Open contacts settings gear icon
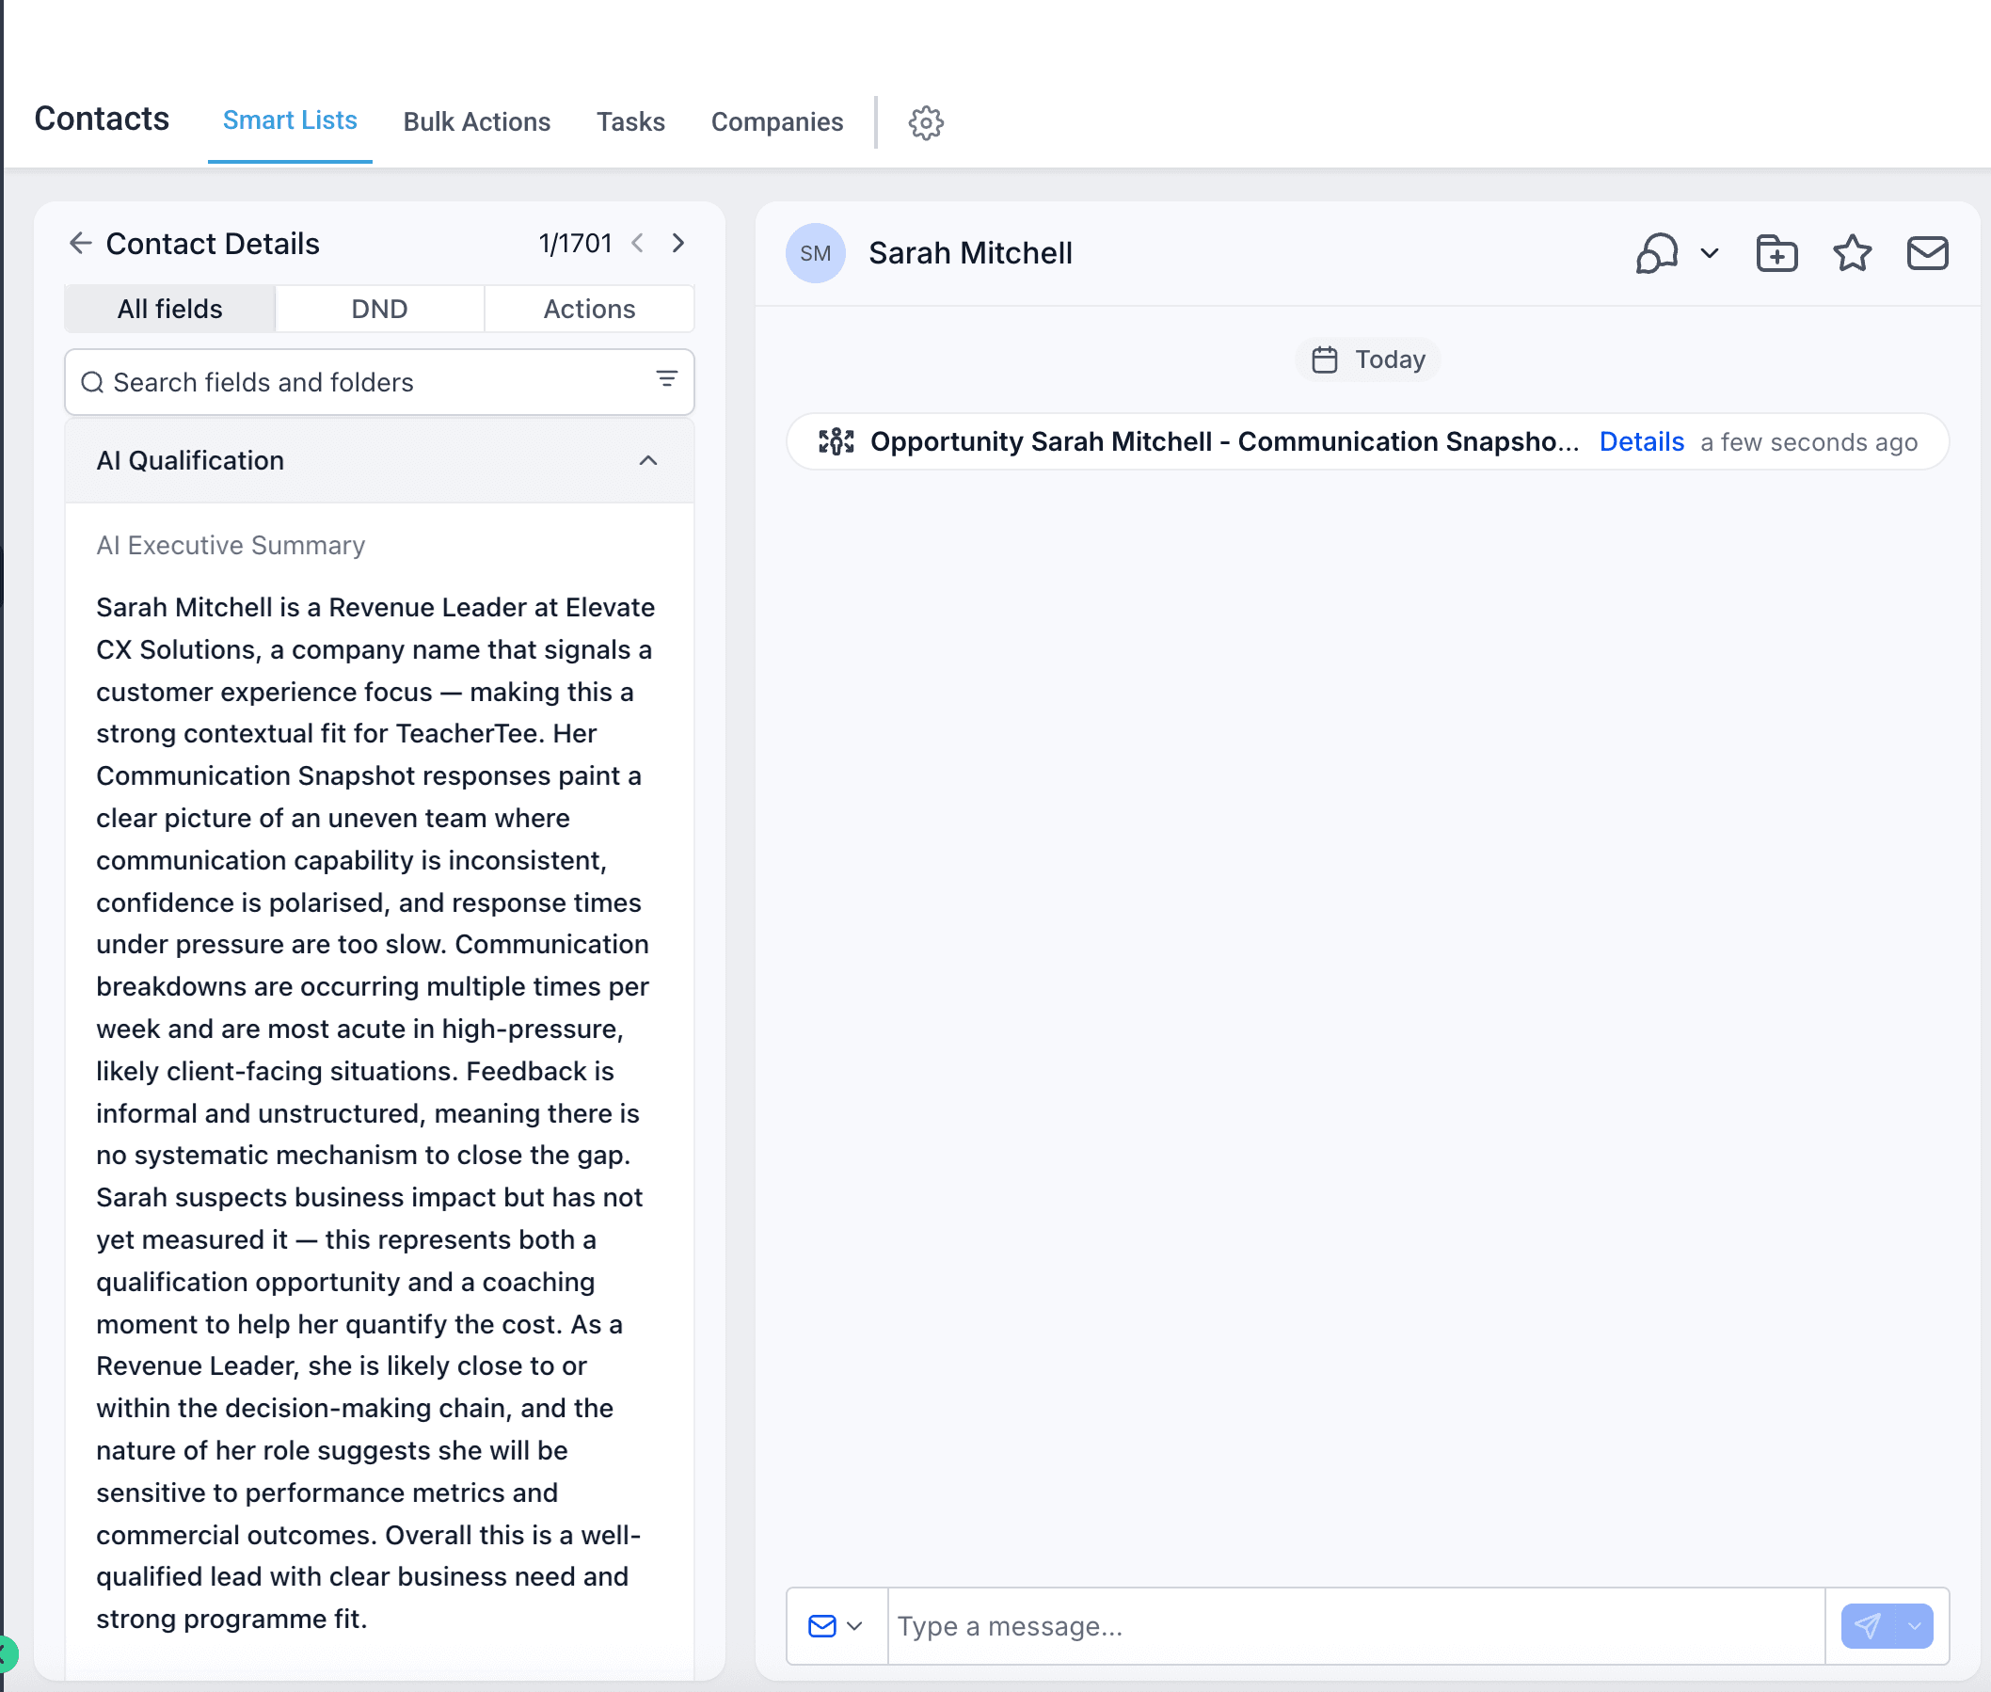This screenshot has width=1991, height=1692. click(x=926, y=122)
